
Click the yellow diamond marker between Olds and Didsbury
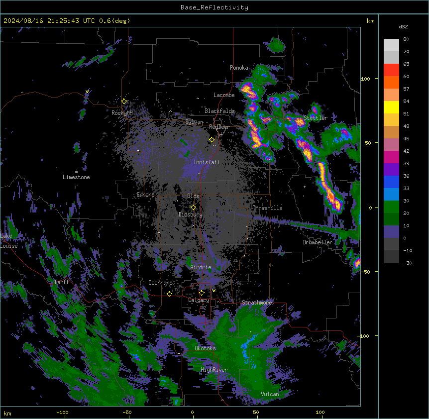(194, 208)
